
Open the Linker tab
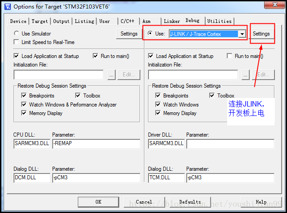(172, 21)
